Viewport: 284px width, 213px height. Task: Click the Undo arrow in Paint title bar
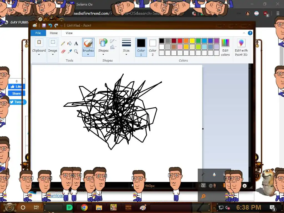pyautogui.click(x=50, y=26)
